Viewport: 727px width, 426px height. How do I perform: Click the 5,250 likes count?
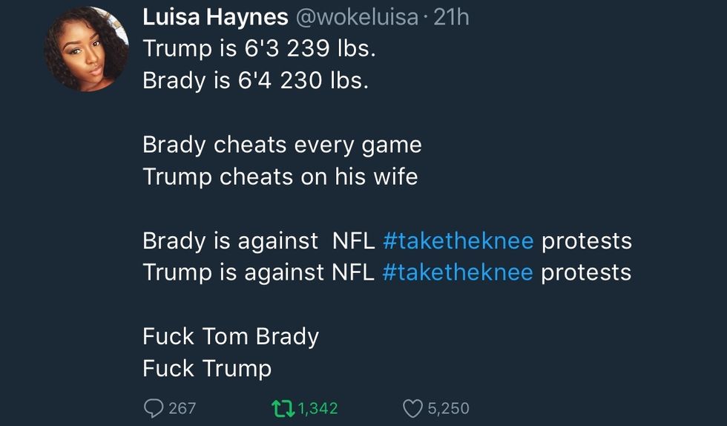(x=448, y=408)
